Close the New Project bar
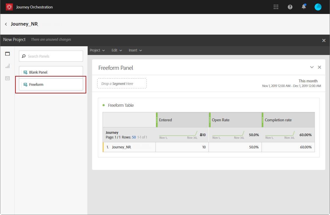The width and height of the screenshot is (330, 215). 324,40
